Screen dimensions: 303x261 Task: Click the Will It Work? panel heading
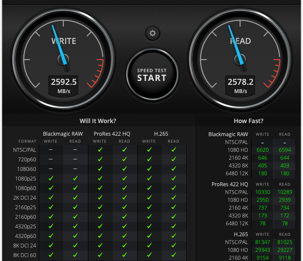pos(98,121)
